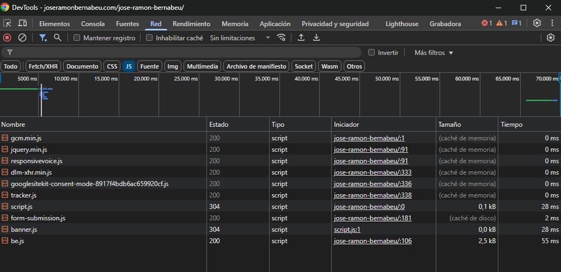Toggle the active JS type filter

(x=129, y=66)
